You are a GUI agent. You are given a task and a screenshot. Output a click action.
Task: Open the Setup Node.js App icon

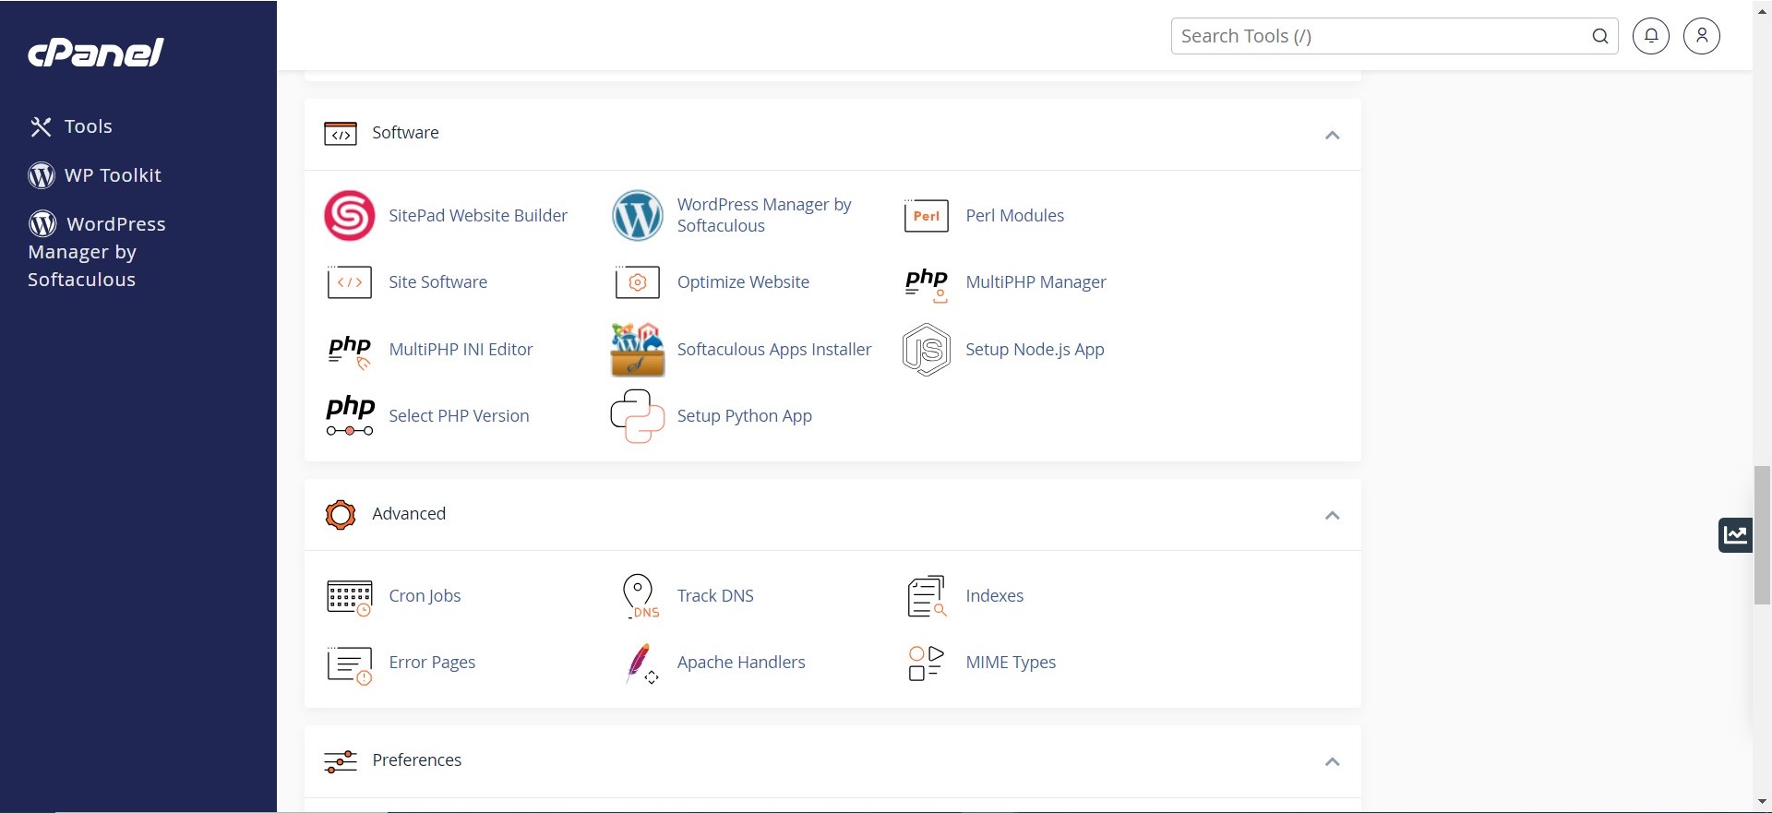click(x=926, y=350)
